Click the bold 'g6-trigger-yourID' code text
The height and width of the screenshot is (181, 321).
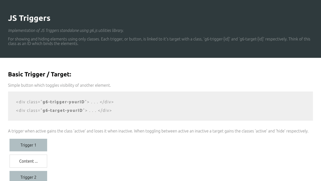[64, 102]
